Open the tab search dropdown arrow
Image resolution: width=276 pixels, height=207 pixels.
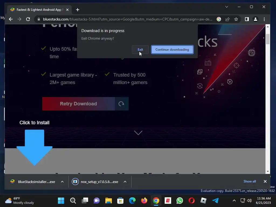[x=227, y=7]
